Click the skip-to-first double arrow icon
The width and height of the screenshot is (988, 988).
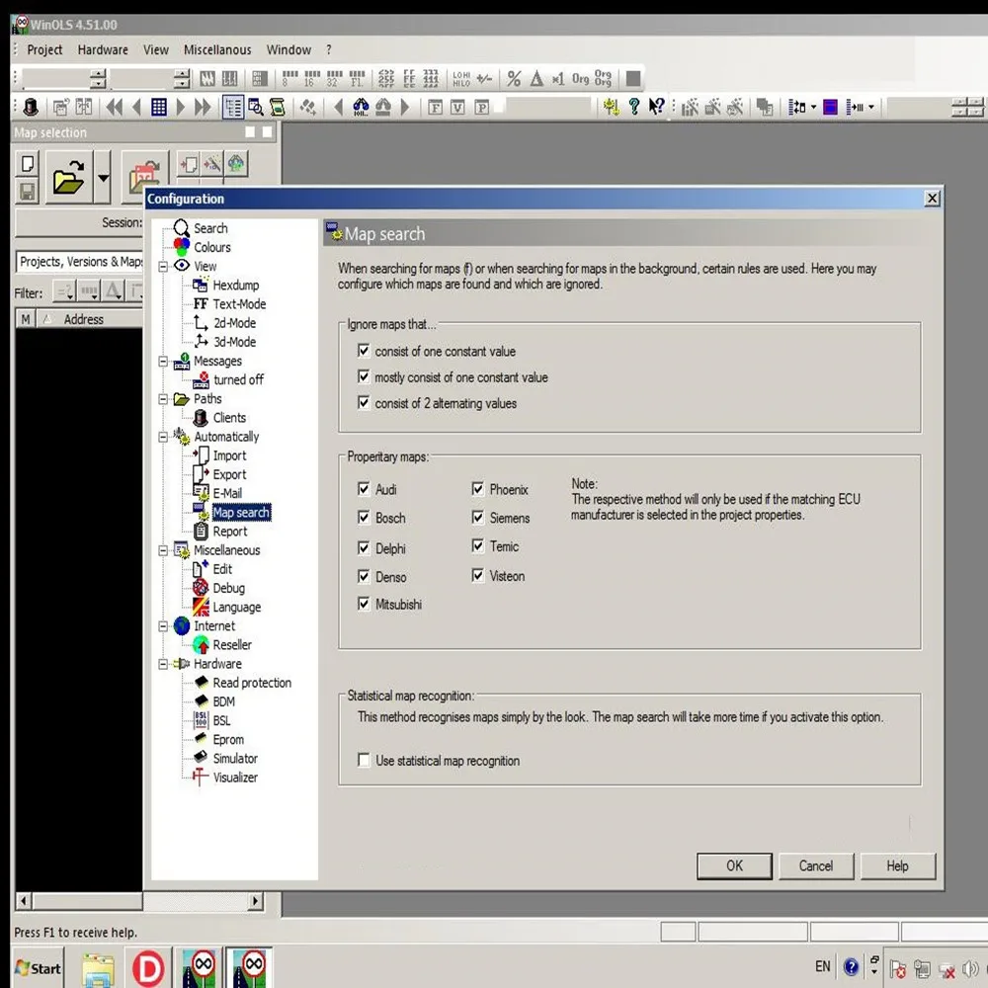point(115,108)
